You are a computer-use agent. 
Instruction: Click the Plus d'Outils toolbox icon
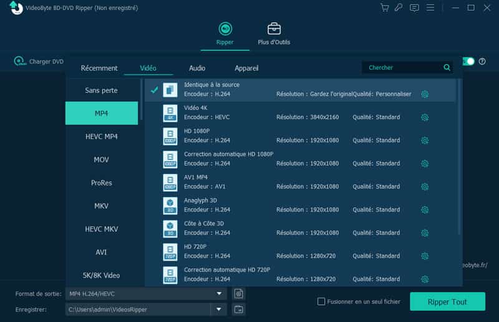pos(274,29)
